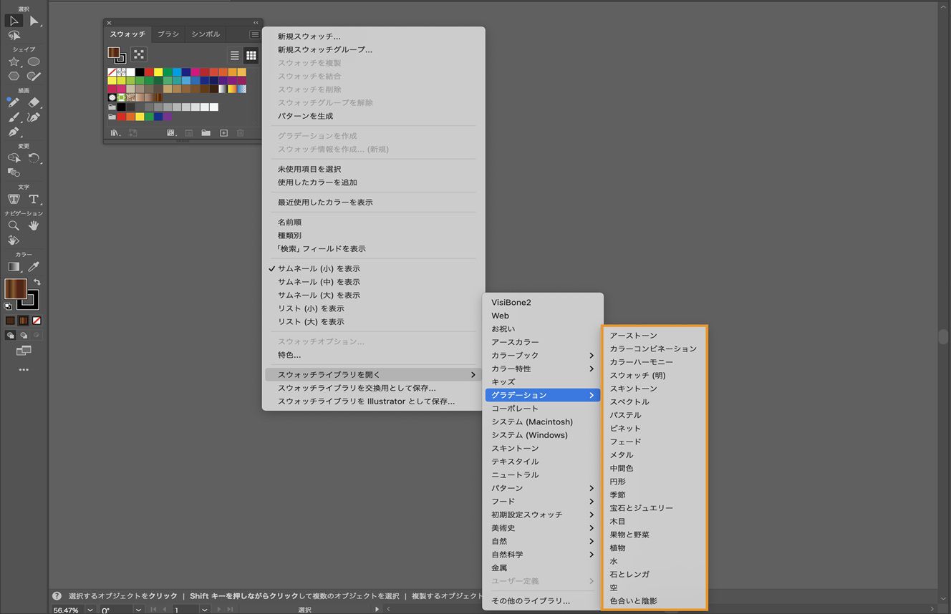Set toolbar paint mode to solid color
951x614 pixels.
click(10, 321)
